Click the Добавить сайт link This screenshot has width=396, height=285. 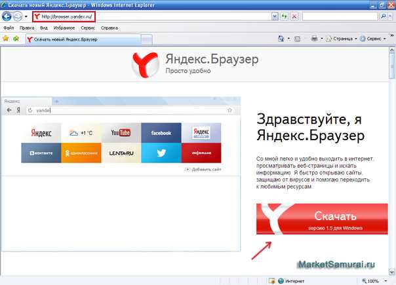[203, 170]
